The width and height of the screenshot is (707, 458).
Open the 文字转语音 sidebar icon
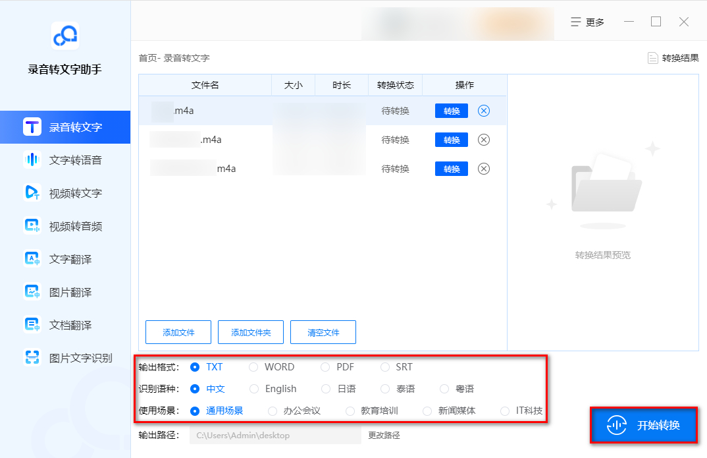(32, 160)
